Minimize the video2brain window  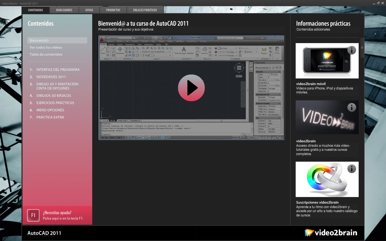tap(374, 3)
